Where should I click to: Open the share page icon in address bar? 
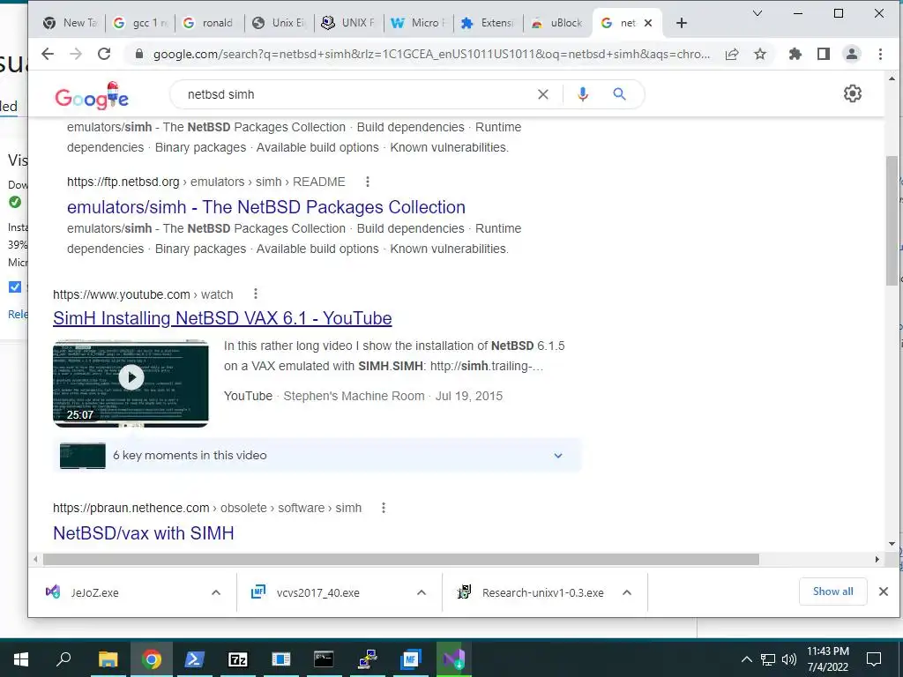(x=732, y=54)
